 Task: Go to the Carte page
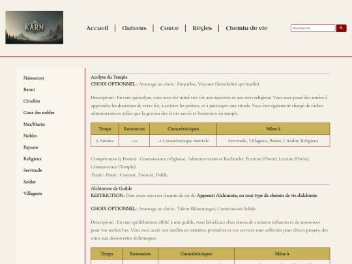(x=169, y=28)
